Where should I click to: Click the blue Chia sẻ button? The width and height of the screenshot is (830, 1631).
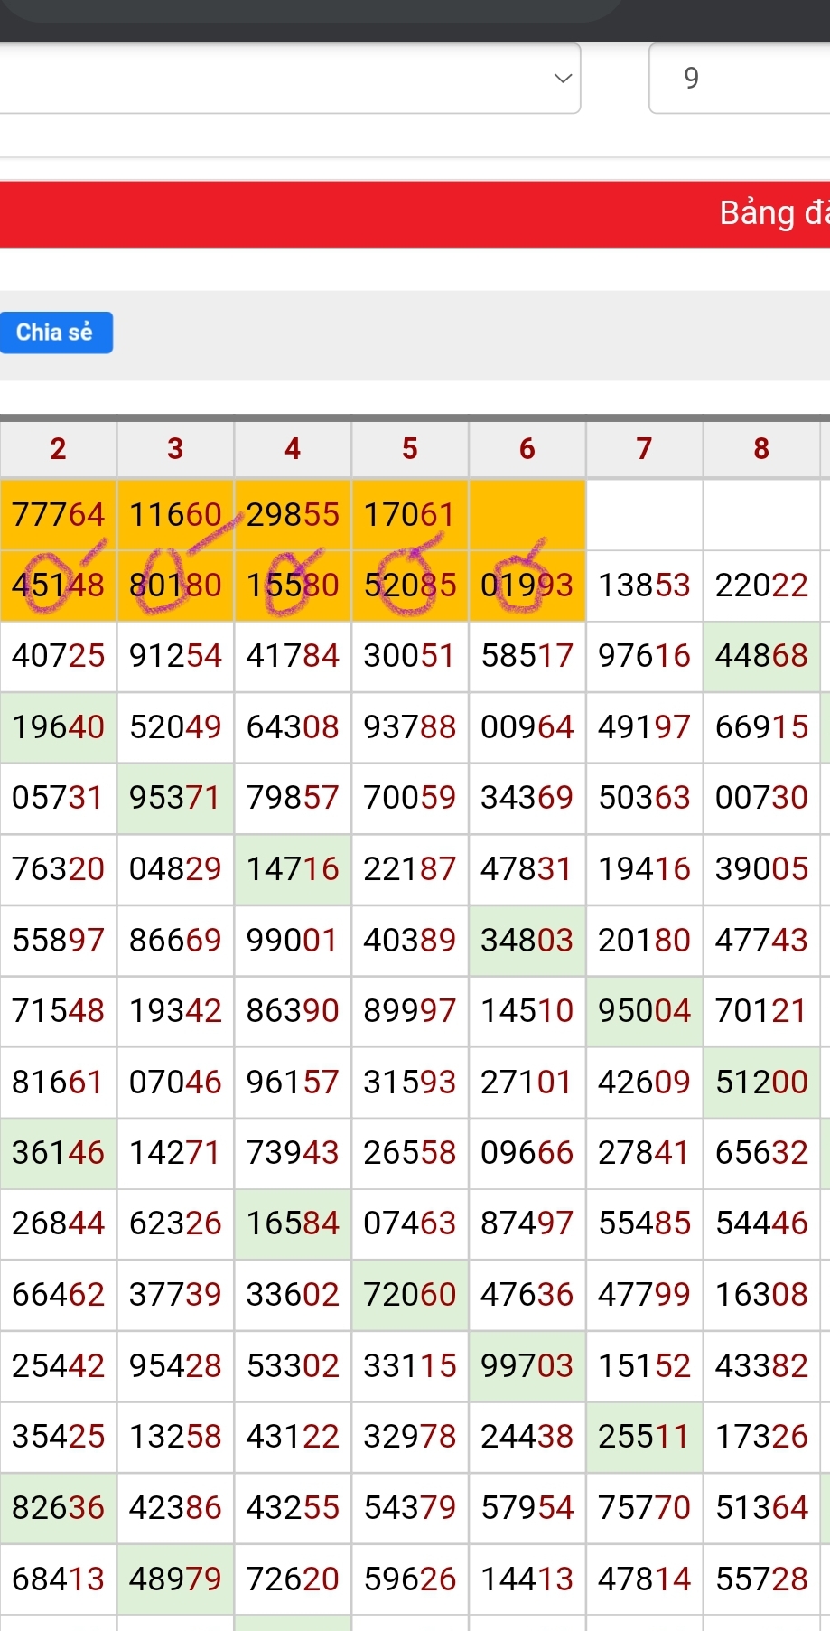pos(55,333)
